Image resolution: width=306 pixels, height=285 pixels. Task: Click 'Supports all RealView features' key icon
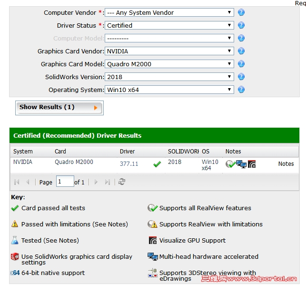click(x=152, y=208)
